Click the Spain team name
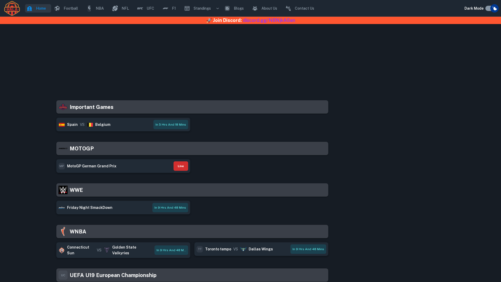501x282 pixels. pyautogui.click(x=72, y=125)
